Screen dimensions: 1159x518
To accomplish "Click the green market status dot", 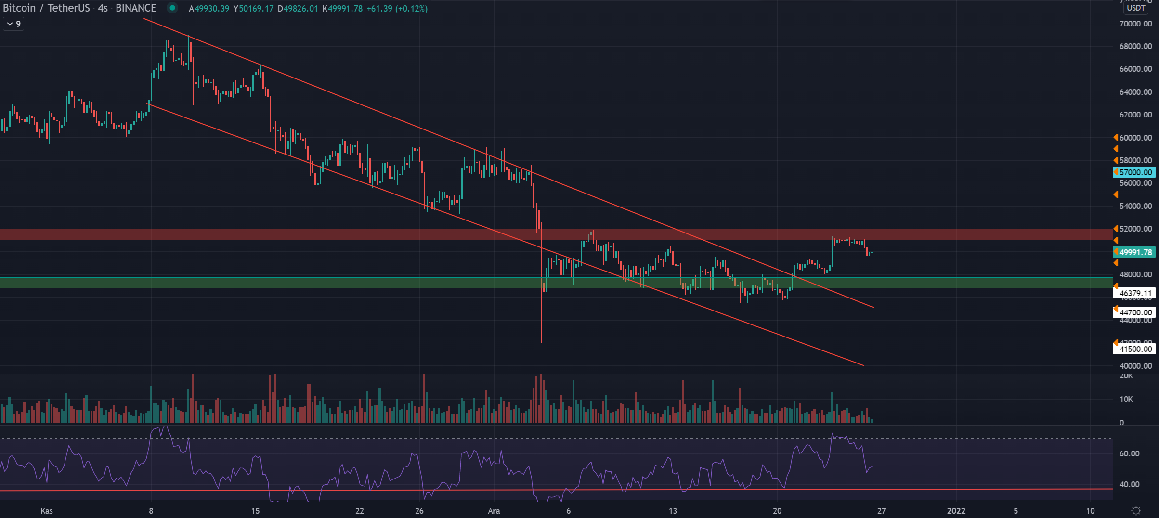I will click(172, 8).
